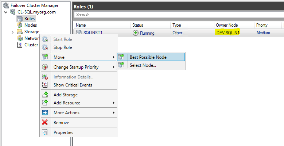Image resolution: width=284 pixels, height=146 pixels.
Task: Choose Show Critical Events entry
Action: click(79, 85)
